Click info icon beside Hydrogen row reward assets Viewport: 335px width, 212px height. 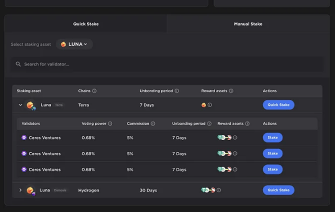point(219,190)
